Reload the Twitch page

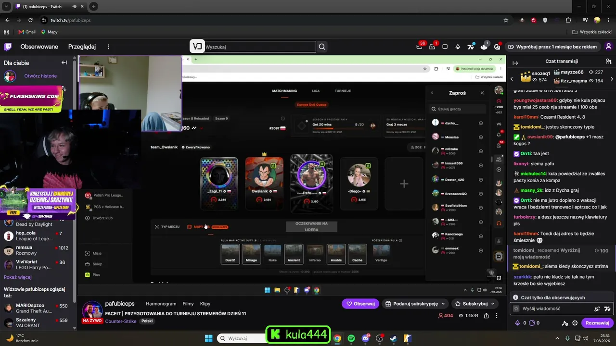tap(31, 20)
